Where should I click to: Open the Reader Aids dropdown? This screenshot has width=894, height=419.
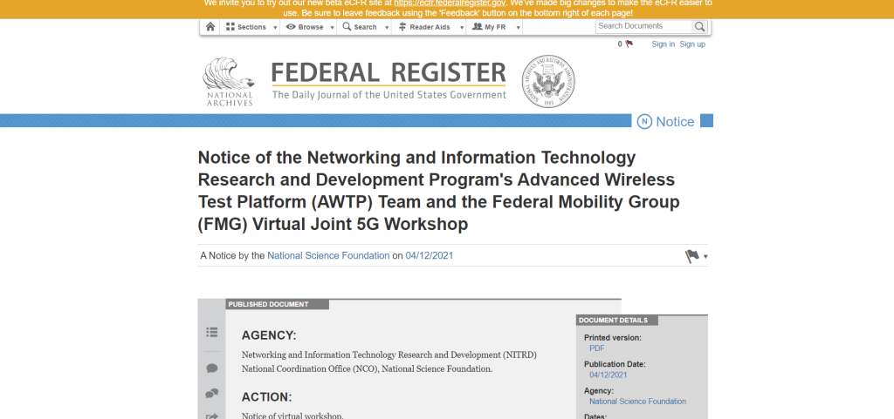[428, 27]
